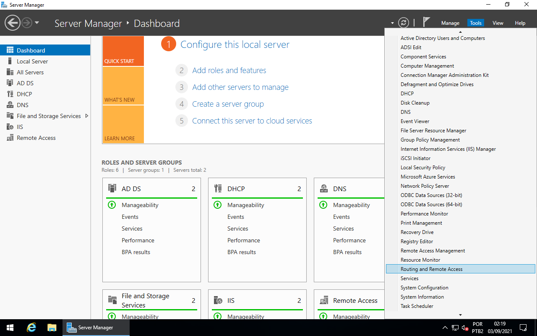Open the notifications flag icon
The height and width of the screenshot is (336, 537).
pos(426,22)
